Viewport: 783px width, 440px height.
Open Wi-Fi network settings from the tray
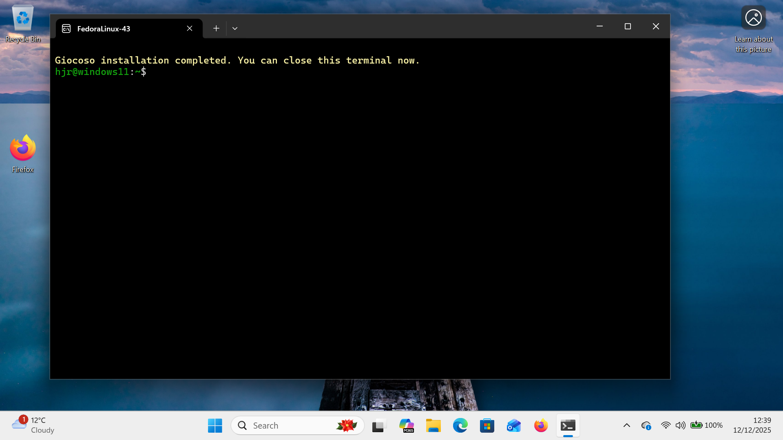(666, 425)
